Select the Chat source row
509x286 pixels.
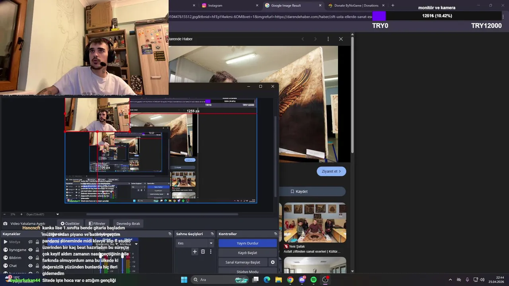pyautogui.click(x=21, y=266)
